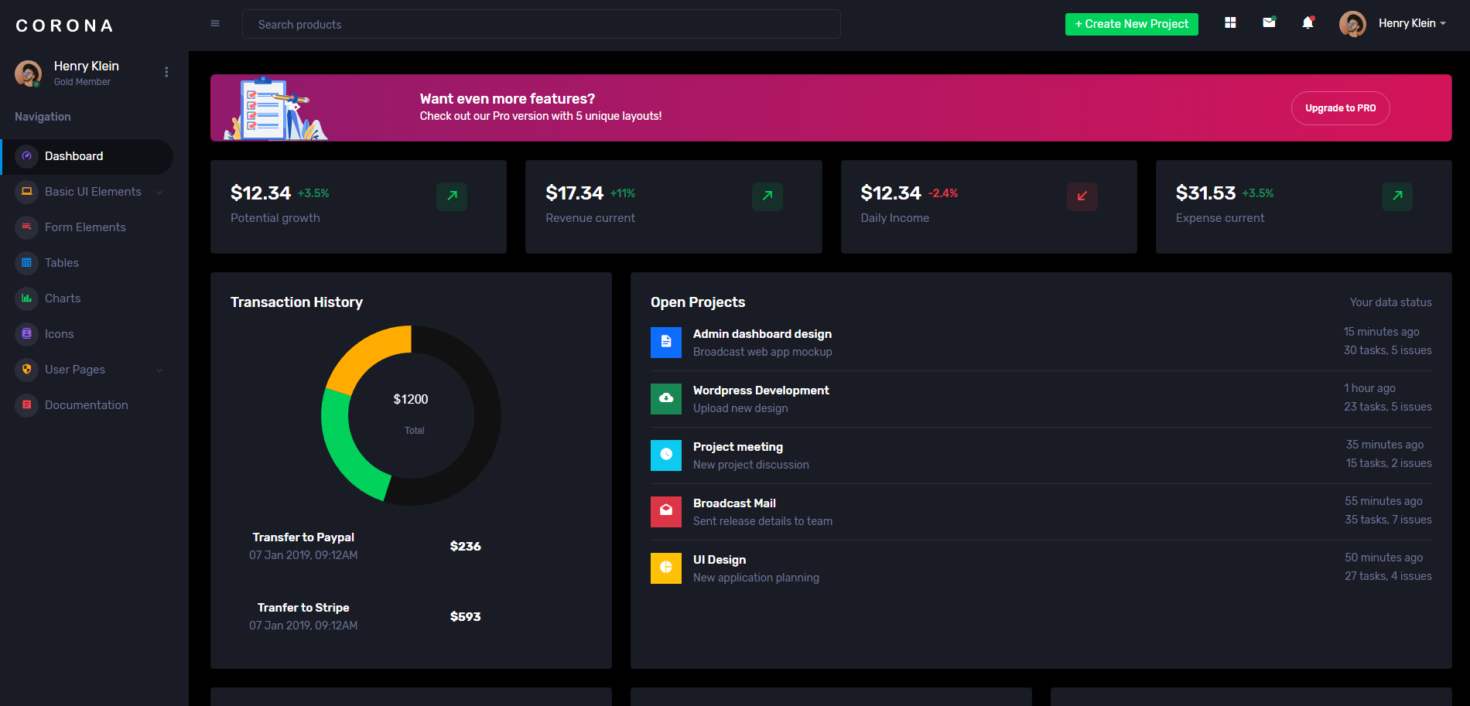Click Henry Klein avatar in top navbar

point(1352,24)
